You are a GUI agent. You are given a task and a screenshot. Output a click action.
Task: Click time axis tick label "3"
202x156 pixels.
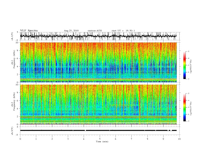point(68,139)
